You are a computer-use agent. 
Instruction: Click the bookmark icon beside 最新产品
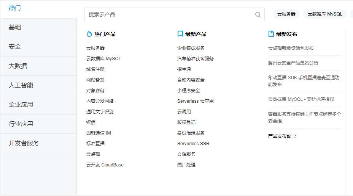pos(180,34)
